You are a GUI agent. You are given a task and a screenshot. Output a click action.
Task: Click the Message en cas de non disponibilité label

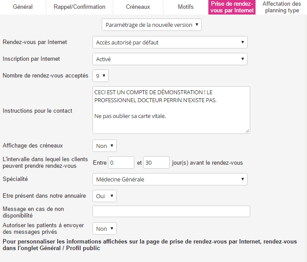33,212
